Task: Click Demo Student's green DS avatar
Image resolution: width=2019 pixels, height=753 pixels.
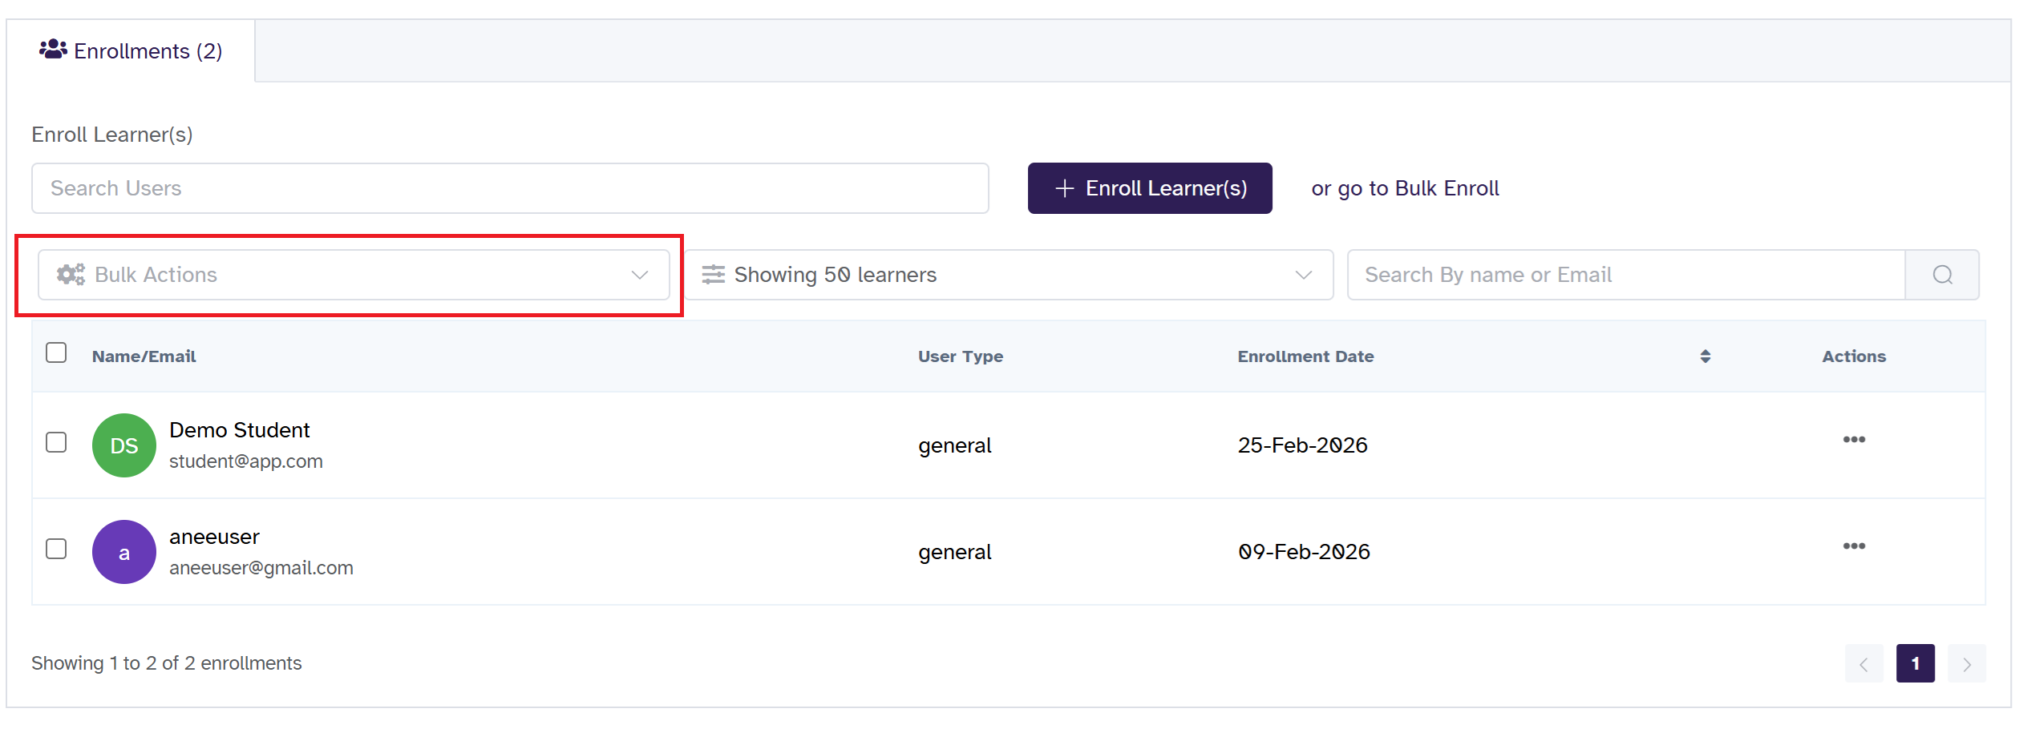Action: point(124,445)
